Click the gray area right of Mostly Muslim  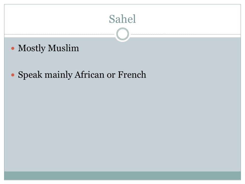click(159, 48)
